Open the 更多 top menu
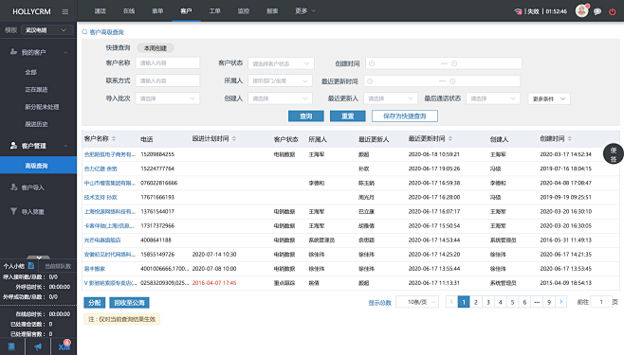This screenshot has height=355, width=624. [304, 11]
